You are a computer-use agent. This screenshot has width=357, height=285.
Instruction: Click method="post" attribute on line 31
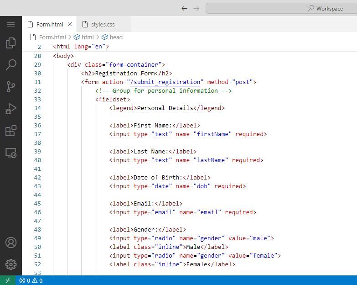230,82
